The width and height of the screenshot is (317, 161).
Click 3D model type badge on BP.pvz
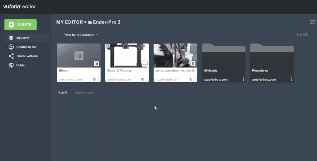click(96, 64)
